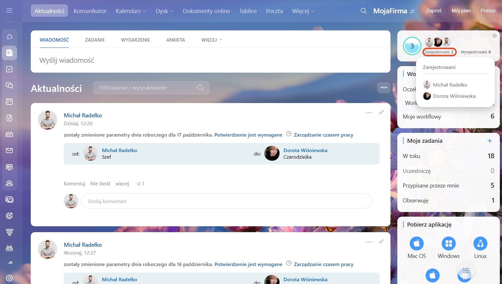This screenshot has width=502, height=284.
Task: Open settings gear icon in sidebar
Action: coord(9,278)
